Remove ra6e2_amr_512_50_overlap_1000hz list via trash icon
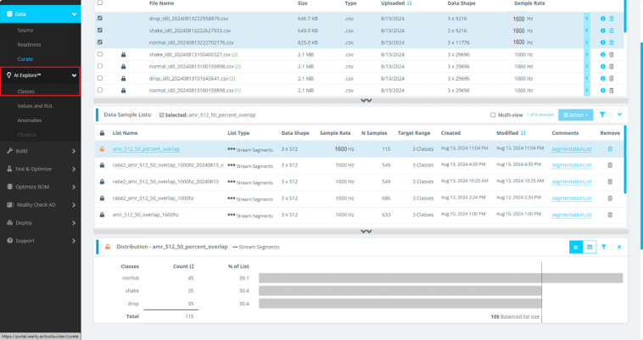The image size is (643, 340). (x=610, y=198)
